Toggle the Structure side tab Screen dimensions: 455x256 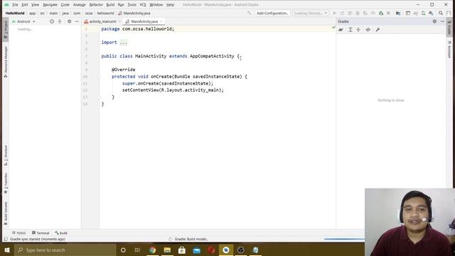pyautogui.click(x=6, y=155)
